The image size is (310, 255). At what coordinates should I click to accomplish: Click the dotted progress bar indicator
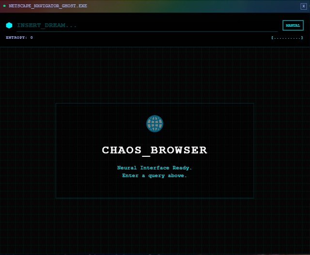287,38
